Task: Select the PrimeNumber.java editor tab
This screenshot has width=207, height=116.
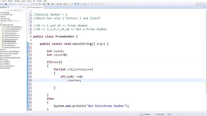Action: coord(35,7)
